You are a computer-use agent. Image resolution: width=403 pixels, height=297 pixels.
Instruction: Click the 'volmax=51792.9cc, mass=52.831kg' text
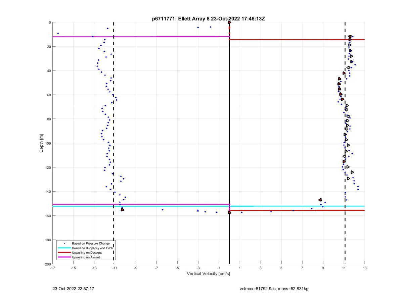click(274, 289)
